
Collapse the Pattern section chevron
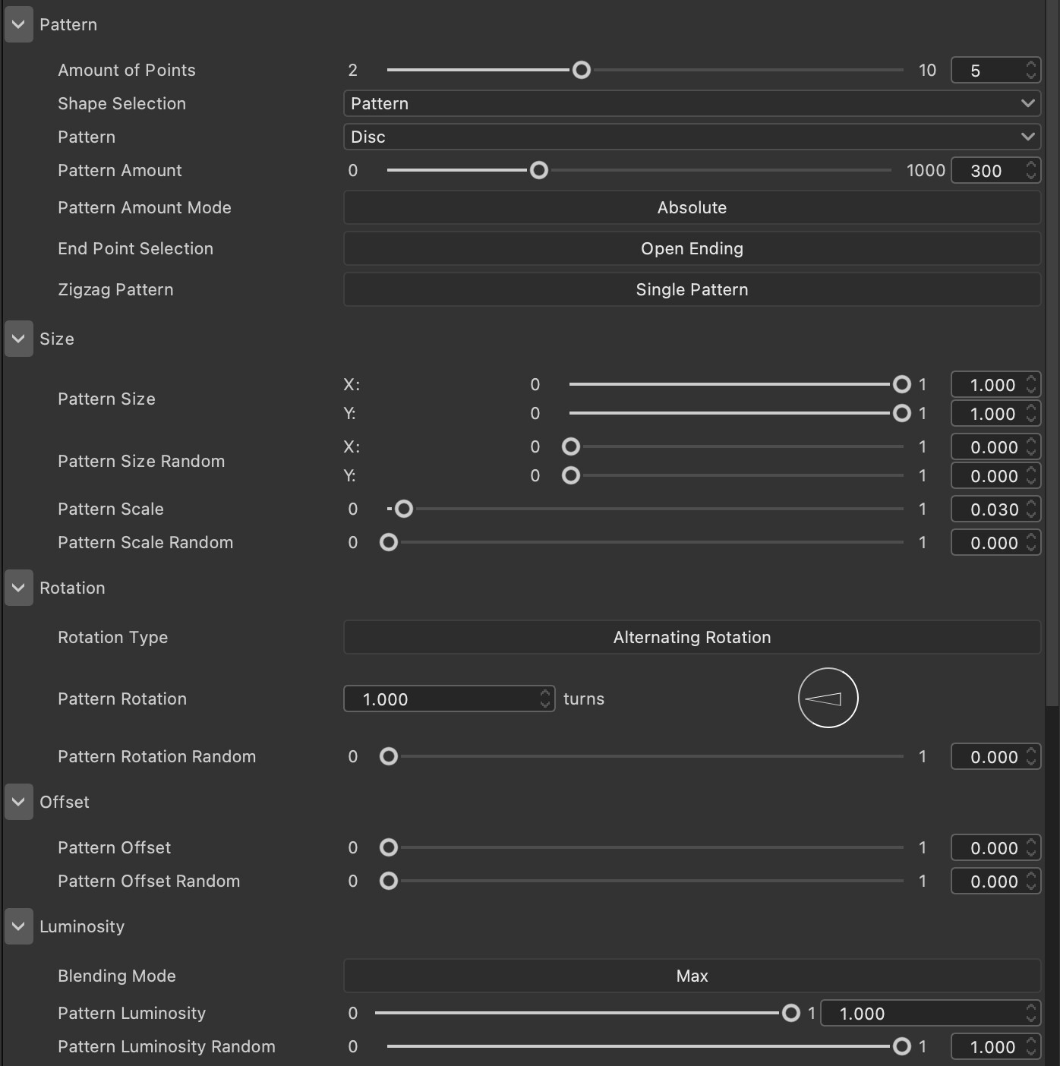[x=19, y=24]
